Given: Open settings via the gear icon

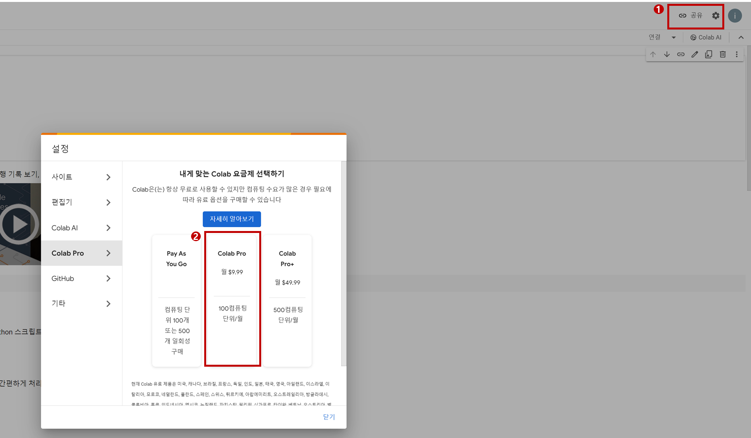Looking at the screenshot, I should click(x=715, y=16).
